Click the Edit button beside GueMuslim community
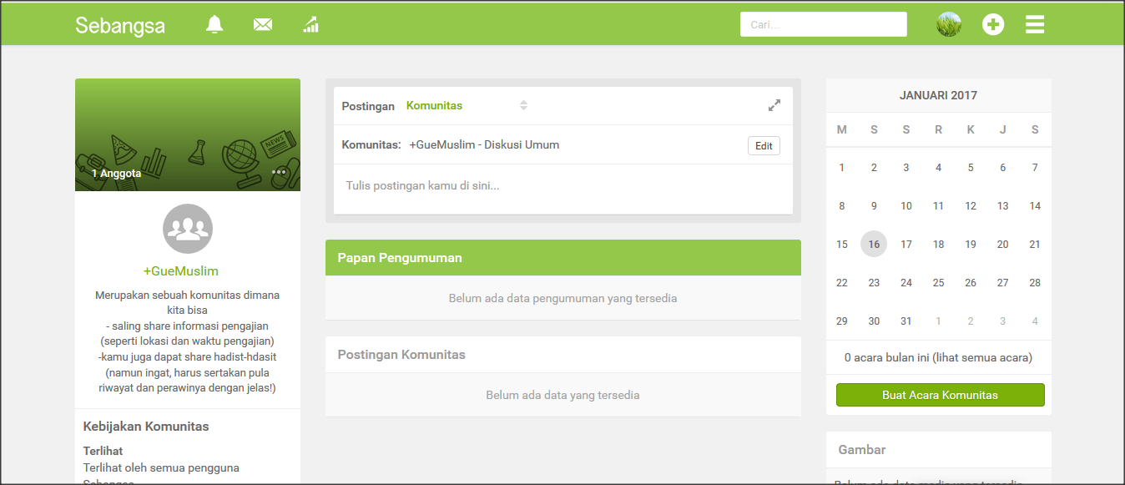1125x485 pixels. (764, 145)
